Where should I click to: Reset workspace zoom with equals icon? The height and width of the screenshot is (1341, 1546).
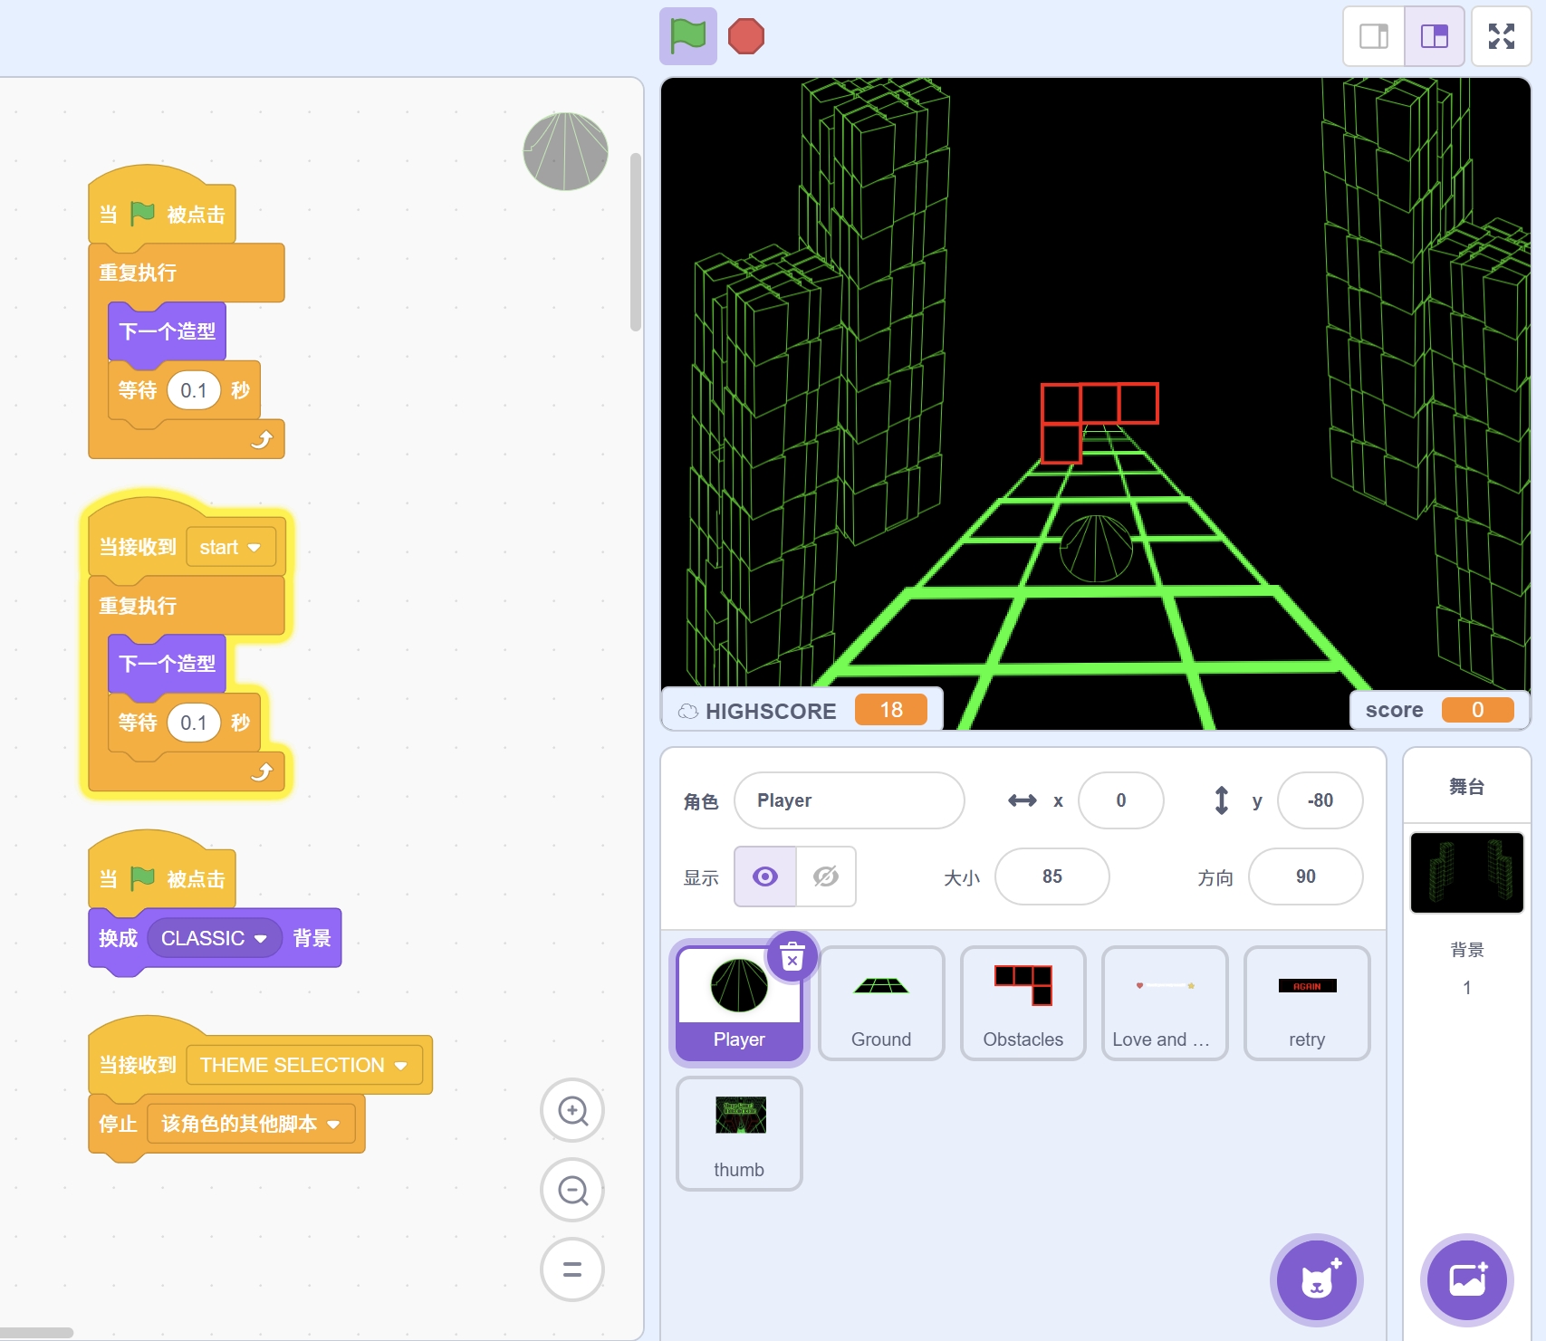(x=572, y=1269)
